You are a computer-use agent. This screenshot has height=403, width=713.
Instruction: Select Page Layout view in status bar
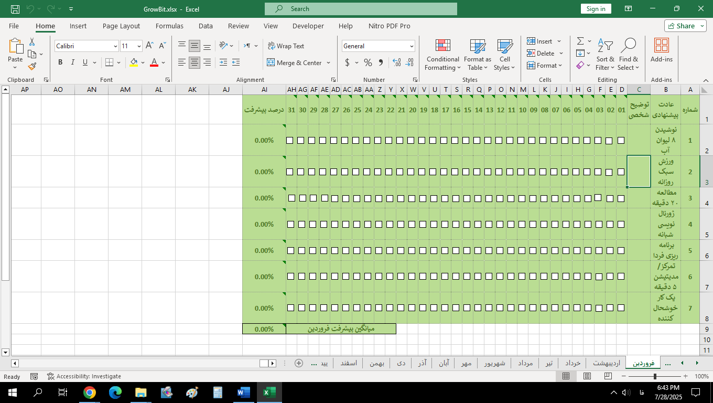click(587, 376)
